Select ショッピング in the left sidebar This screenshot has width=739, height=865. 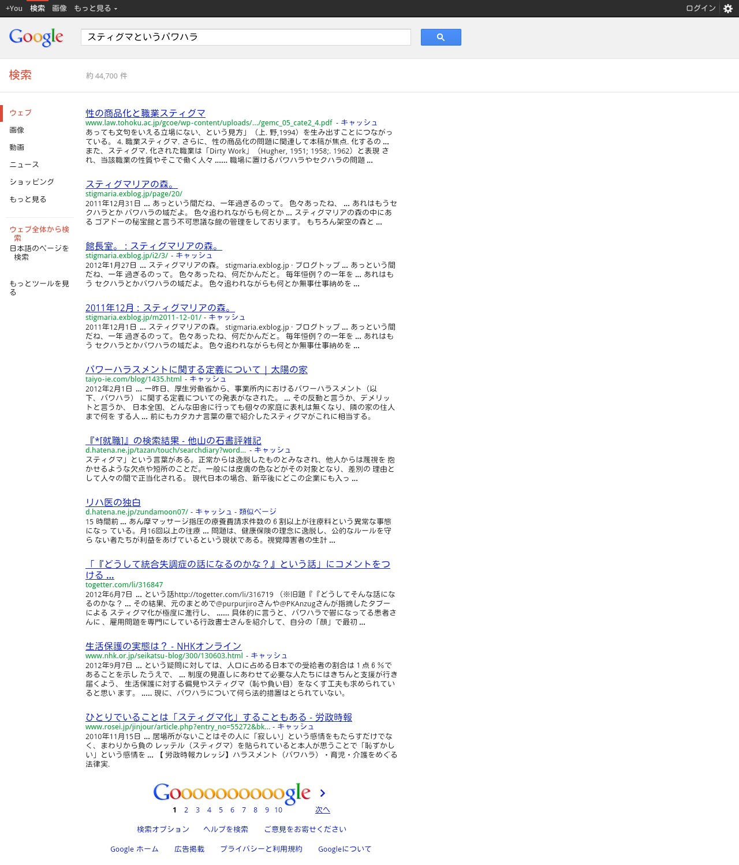coord(32,182)
